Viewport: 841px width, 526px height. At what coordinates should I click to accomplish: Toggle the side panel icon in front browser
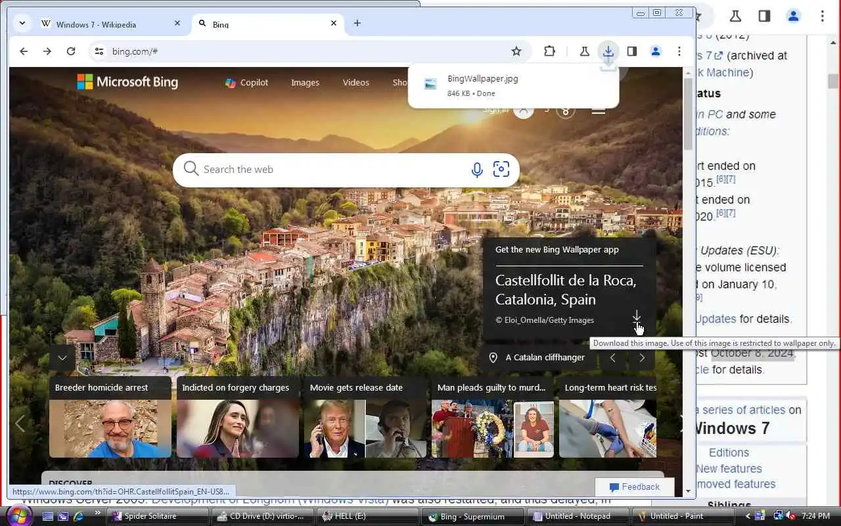[x=631, y=51]
